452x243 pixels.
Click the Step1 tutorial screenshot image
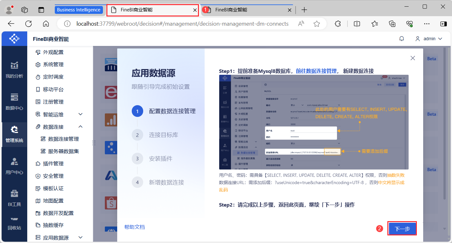pyautogui.click(x=314, y=122)
